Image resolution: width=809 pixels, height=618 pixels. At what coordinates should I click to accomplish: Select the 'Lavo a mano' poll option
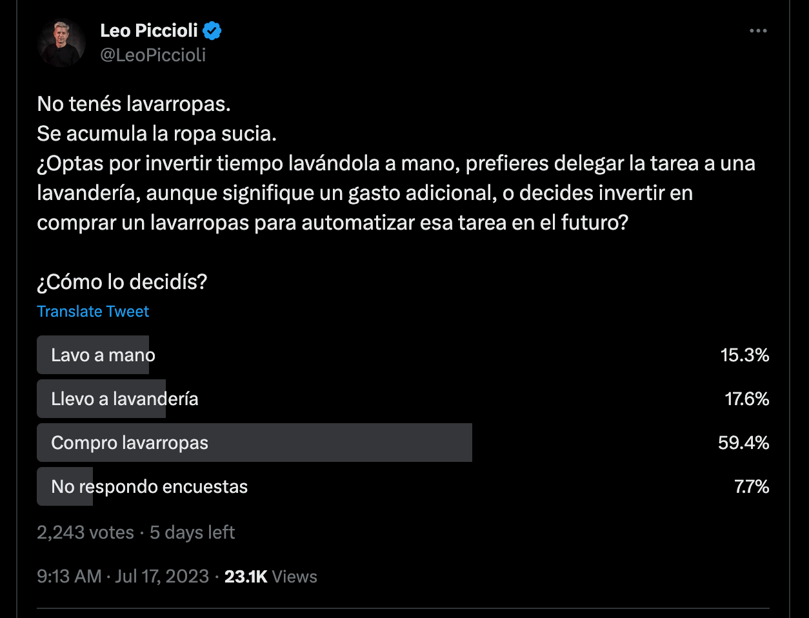[103, 355]
